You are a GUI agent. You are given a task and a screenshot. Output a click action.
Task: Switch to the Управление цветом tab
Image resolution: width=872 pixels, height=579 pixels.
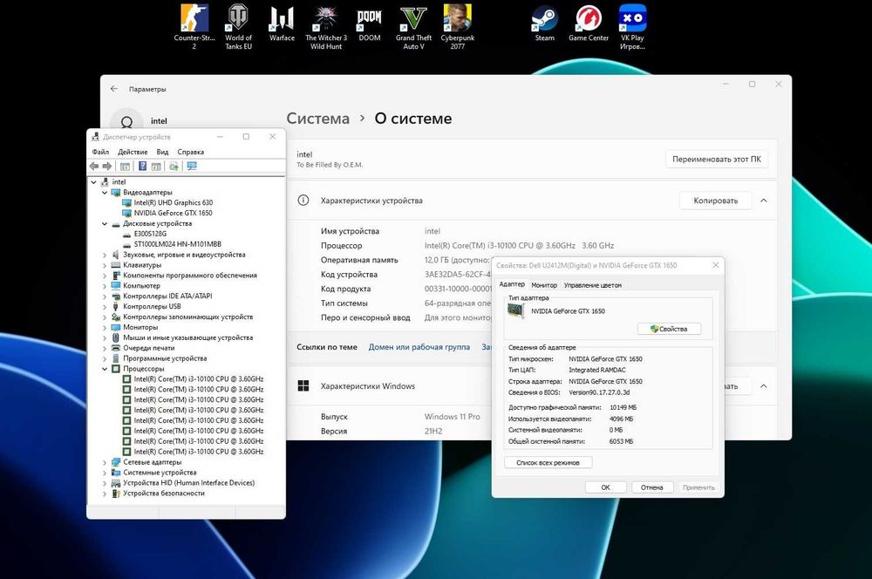(x=592, y=285)
